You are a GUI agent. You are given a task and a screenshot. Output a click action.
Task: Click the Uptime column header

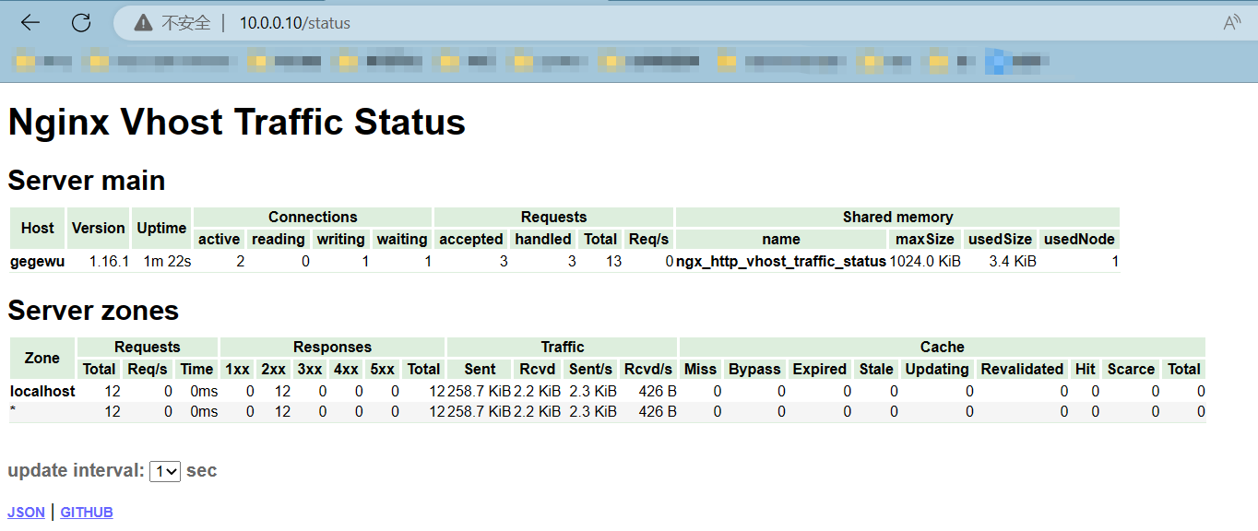[161, 228]
